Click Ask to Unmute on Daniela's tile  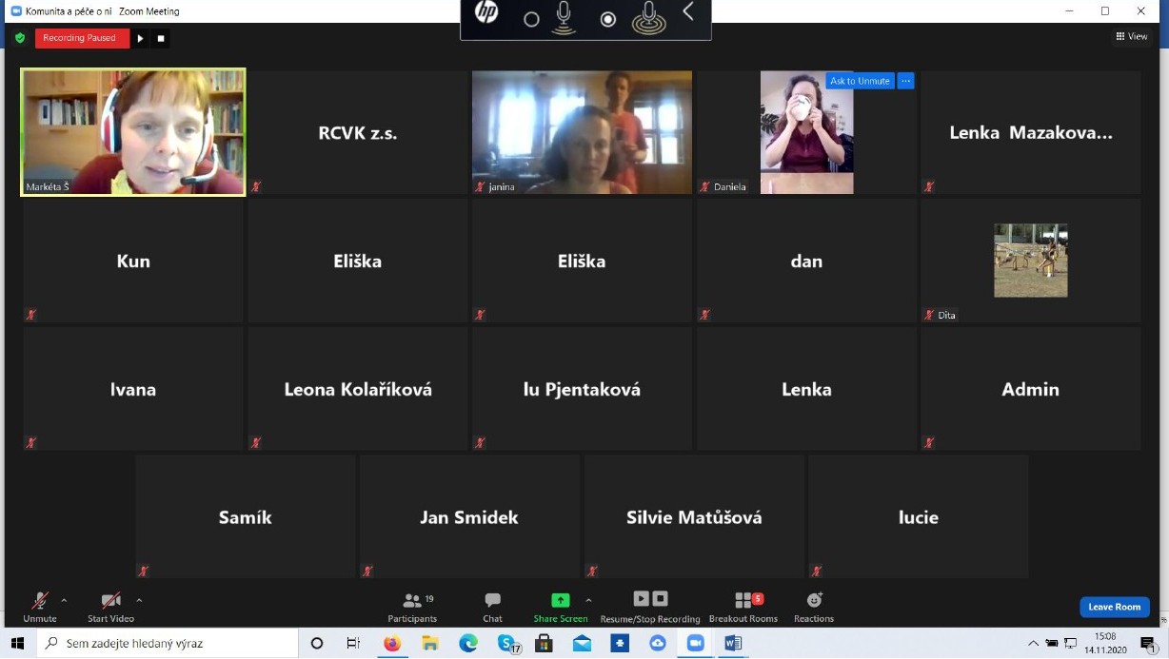coord(860,81)
